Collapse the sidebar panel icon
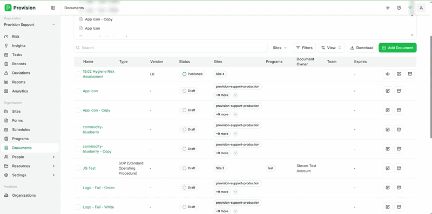Screen dimensions: 432x214 click(x=53, y=8)
